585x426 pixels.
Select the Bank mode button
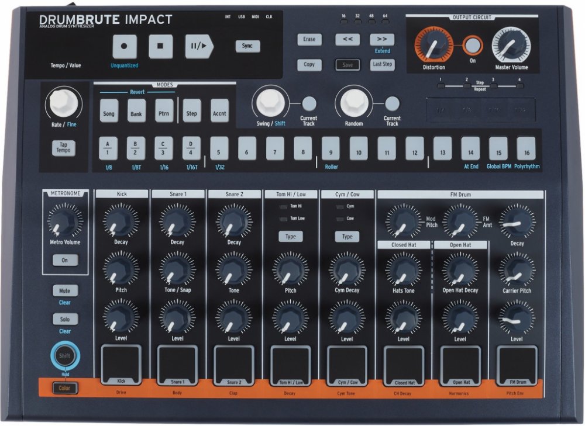[136, 113]
